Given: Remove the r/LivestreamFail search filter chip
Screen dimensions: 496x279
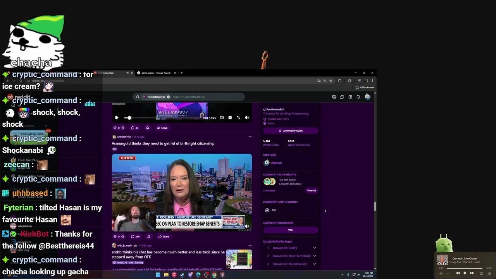Looking at the screenshot, I should click(168, 97).
